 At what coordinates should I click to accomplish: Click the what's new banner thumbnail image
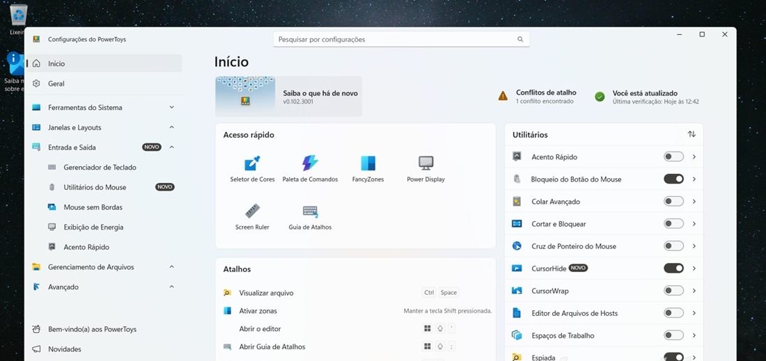point(245,96)
